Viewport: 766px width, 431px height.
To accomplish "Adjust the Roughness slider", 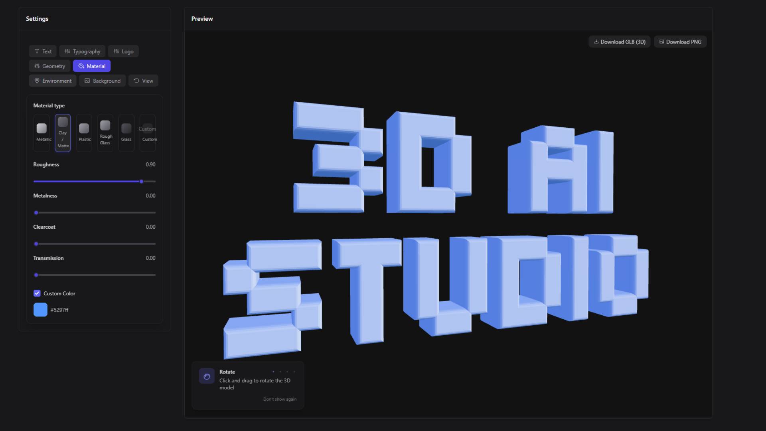I will [95, 182].
